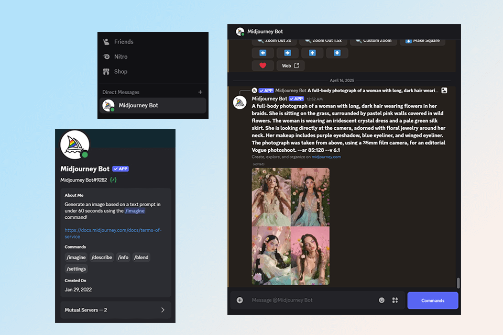Click the APP badge on profile card
Screen dimensions: 503x335
coord(121,169)
